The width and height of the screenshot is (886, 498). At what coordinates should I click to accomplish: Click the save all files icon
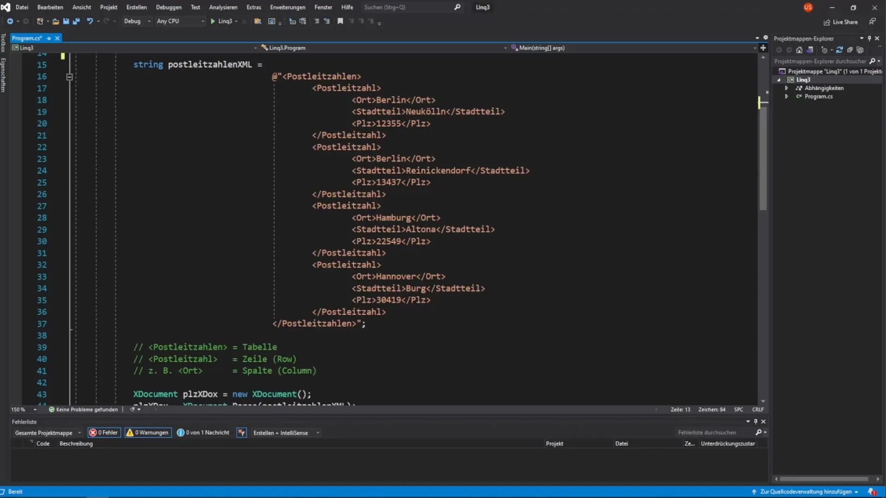click(77, 21)
